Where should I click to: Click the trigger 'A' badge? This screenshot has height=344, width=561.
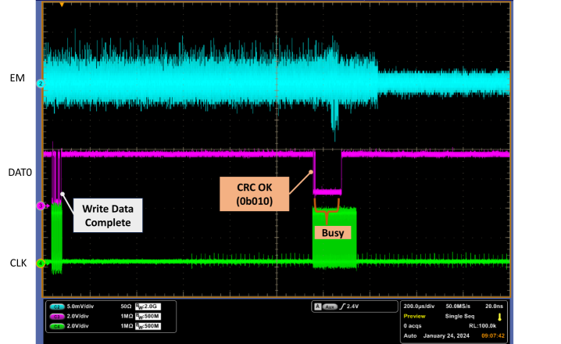316,307
